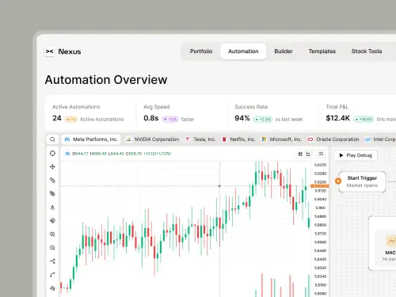Click the MACD node chart icon
Viewport: 396px width, 297px height.
[391, 241]
